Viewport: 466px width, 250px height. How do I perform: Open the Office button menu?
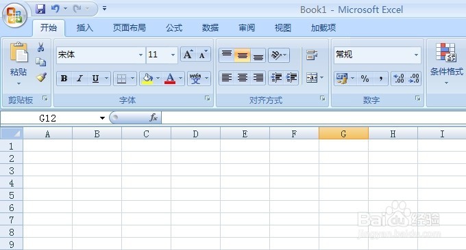14,16
